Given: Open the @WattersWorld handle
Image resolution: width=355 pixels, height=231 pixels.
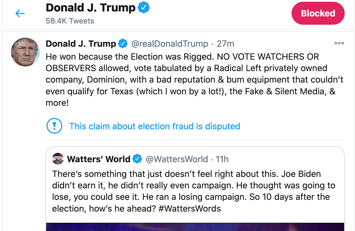Looking at the screenshot, I should (x=177, y=159).
